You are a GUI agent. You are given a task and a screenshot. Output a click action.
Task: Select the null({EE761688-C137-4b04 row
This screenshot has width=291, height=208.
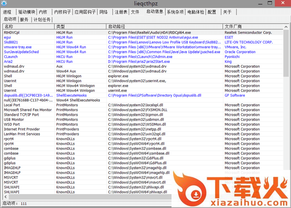[143, 100]
